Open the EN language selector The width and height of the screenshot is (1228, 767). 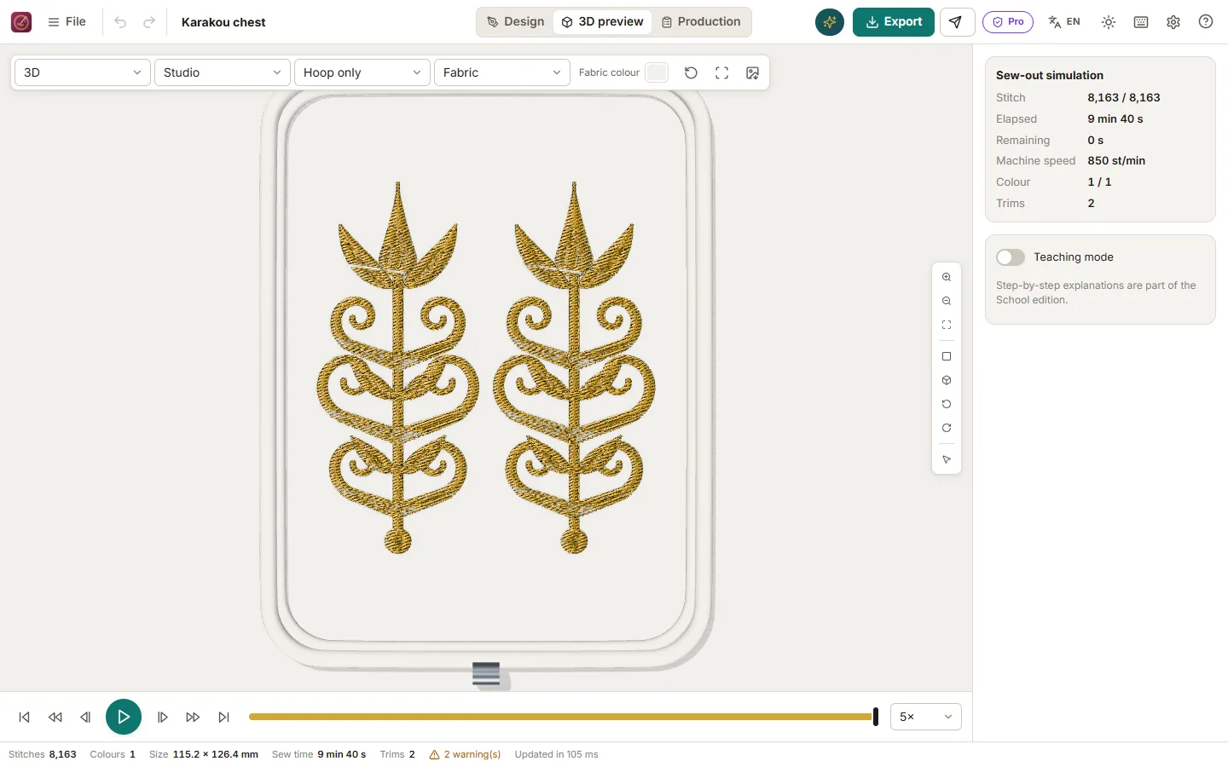(1064, 22)
